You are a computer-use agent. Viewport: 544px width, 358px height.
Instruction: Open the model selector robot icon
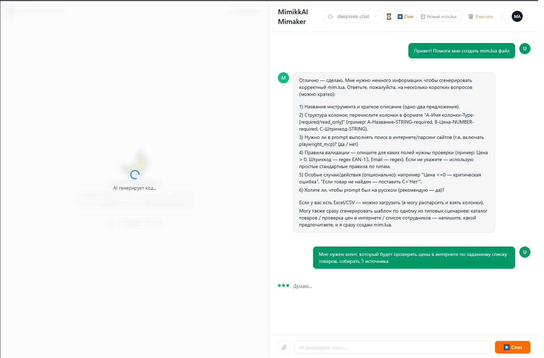330,16
